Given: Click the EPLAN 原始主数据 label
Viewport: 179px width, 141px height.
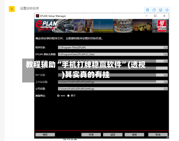Looking at the screenshot, I should click(x=45, y=54).
